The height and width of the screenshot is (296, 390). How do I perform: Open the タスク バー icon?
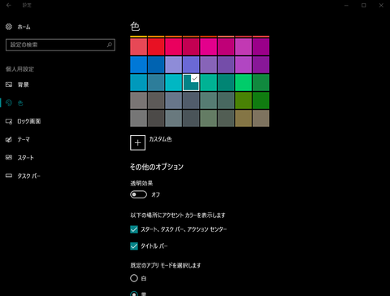(9, 176)
